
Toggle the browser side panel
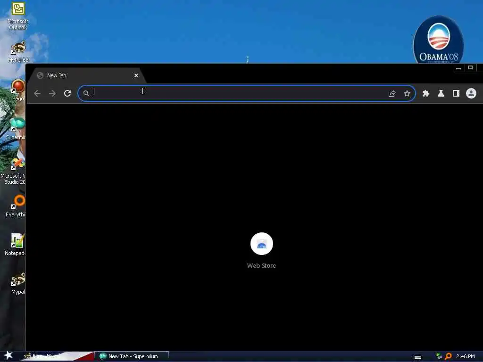point(456,93)
